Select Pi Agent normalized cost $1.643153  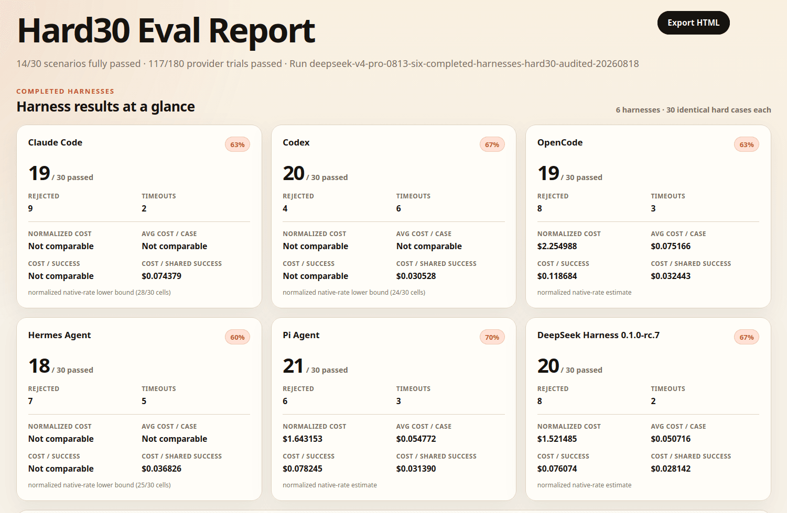click(x=303, y=439)
